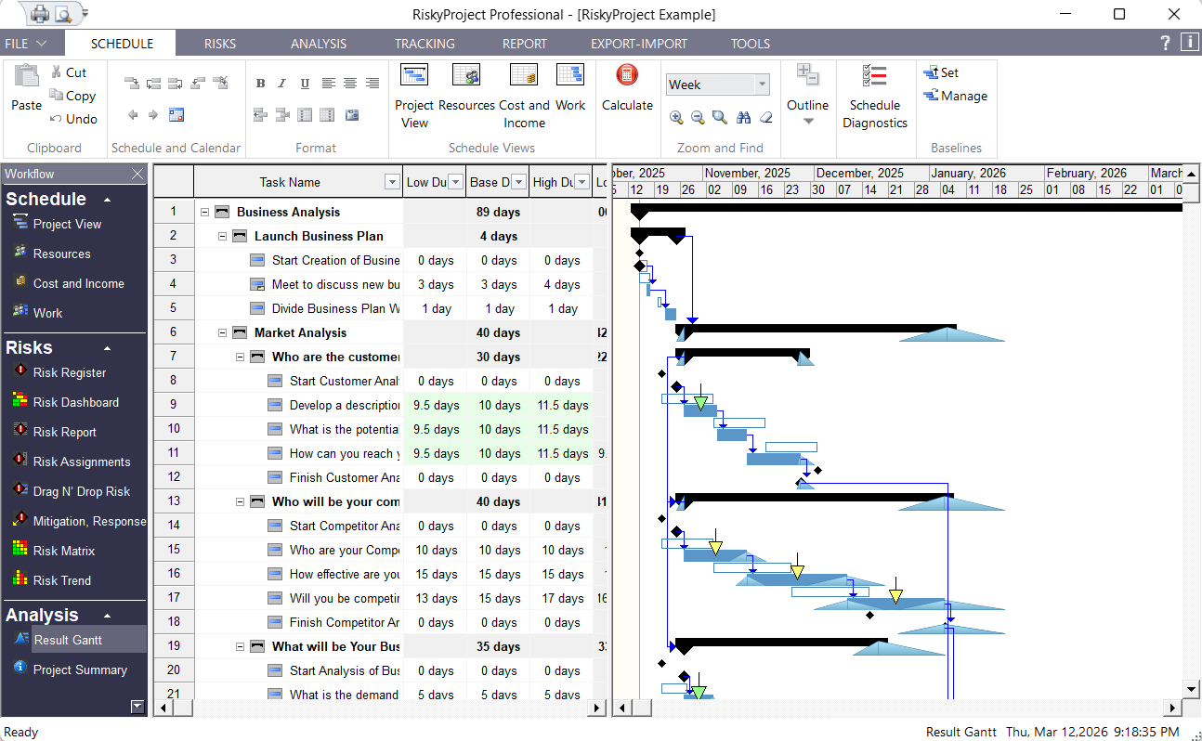Toggle italic formatting
Screen dimensions: 1202x741
click(282, 83)
